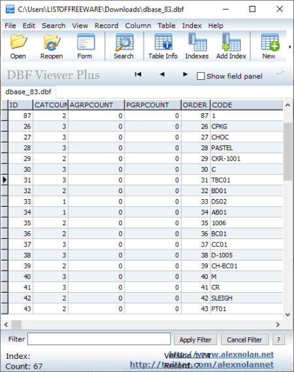Click the vertical scrollbar thumb
Screen dimensions: 294x372
click(x=288, y=152)
